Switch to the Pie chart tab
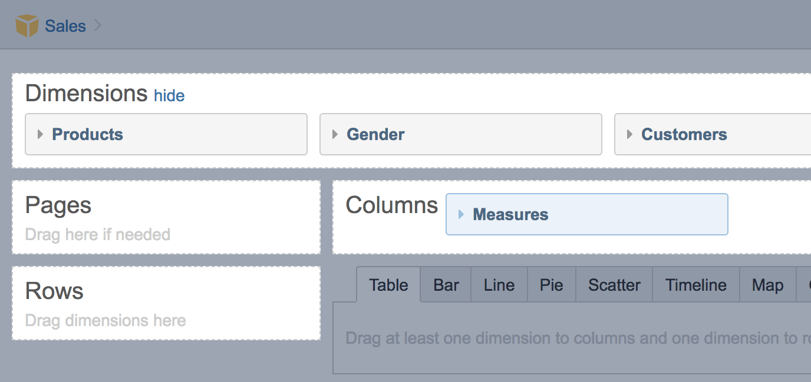Screen dimensions: 811x382 pyautogui.click(x=551, y=285)
